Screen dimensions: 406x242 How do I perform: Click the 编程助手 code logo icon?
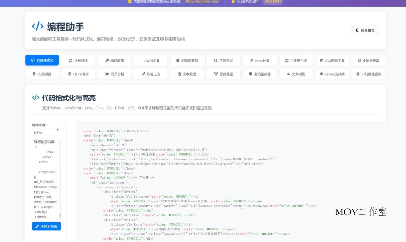coord(38,26)
